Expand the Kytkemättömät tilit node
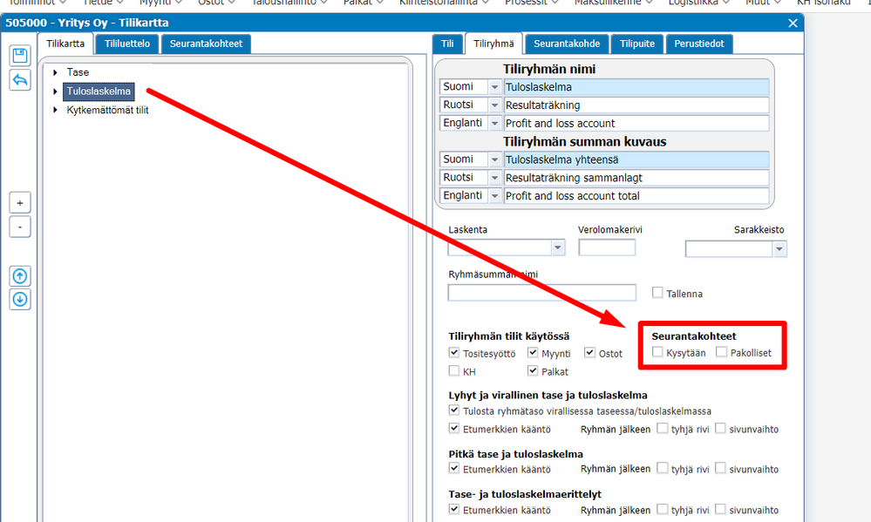Viewport: 871px width, 522px height. (x=55, y=110)
